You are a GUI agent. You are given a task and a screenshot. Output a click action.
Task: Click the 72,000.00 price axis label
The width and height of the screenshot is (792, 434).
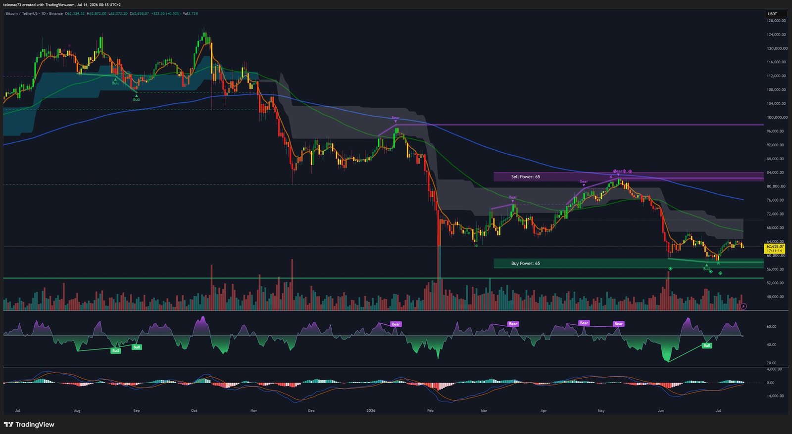776,214
